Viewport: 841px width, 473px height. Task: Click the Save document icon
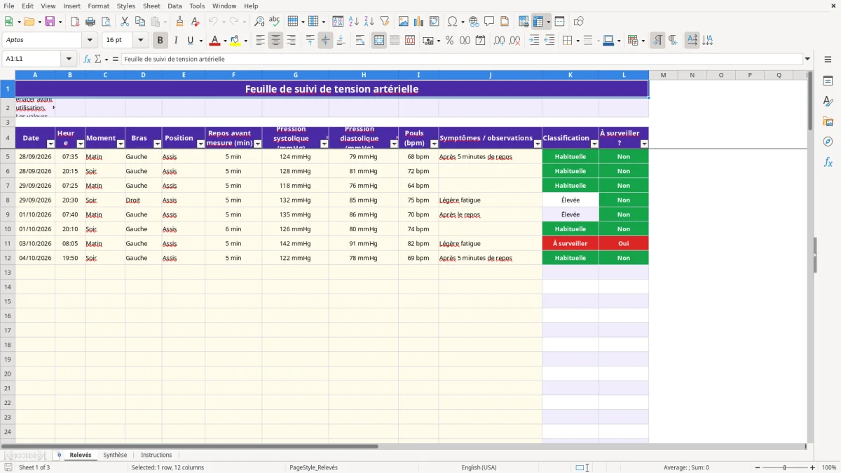(x=50, y=22)
